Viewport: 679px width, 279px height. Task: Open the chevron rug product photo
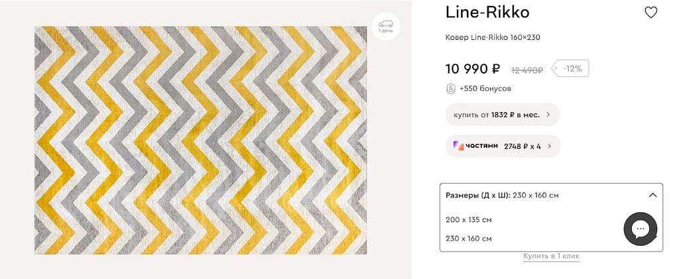click(200, 140)
